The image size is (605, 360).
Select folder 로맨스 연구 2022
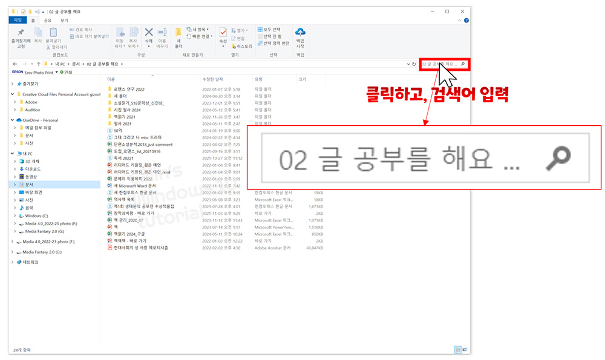pyautogui.click(x=129, y=89)
